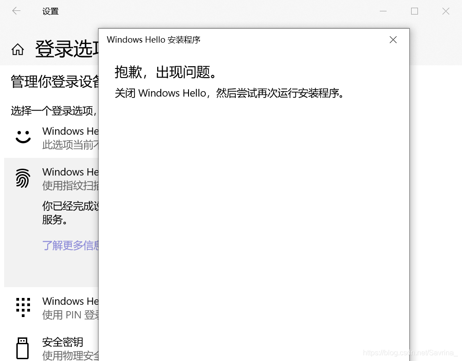Viewport: 462px width, 361px height.
Task: Click the 登录选项 page heading
Action: point(67,49)
